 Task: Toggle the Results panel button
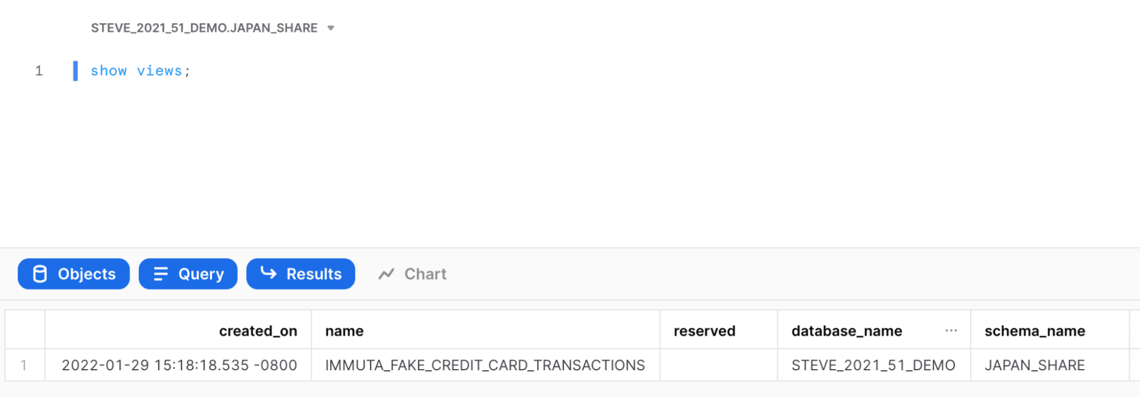pos(301,274)
